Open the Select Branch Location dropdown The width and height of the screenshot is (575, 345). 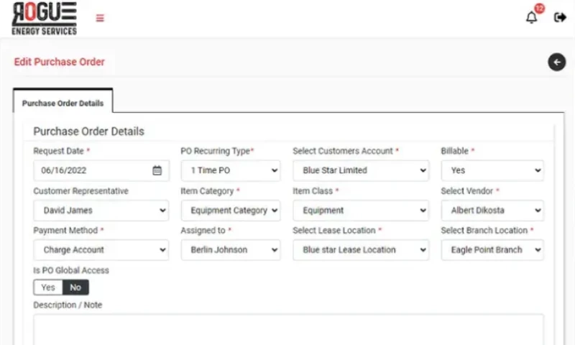click(492, 250)
